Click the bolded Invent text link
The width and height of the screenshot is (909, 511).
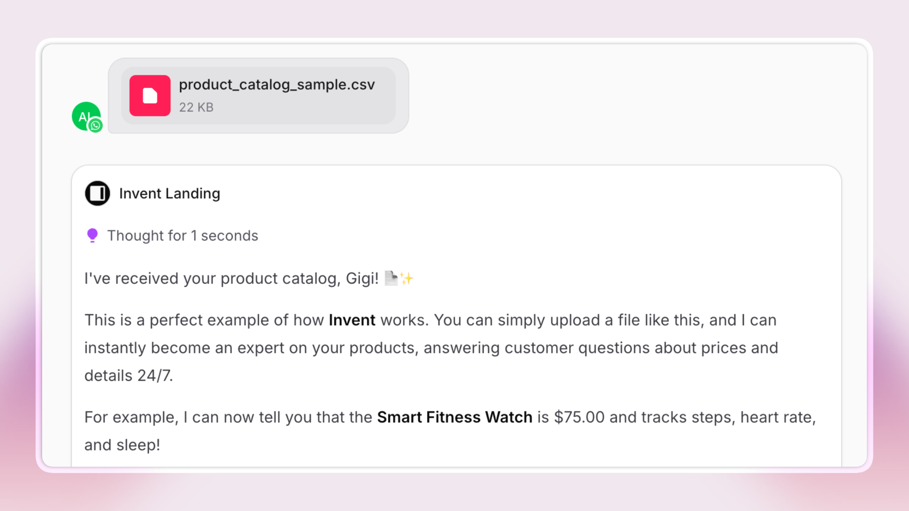click(x=352, y=320)
